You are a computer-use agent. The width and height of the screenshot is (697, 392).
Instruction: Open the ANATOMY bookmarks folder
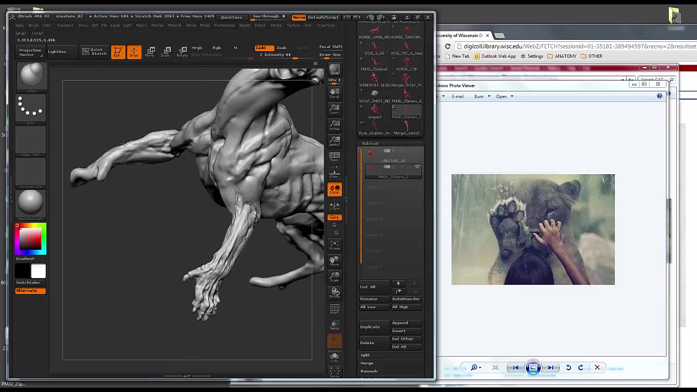point(561,56)
